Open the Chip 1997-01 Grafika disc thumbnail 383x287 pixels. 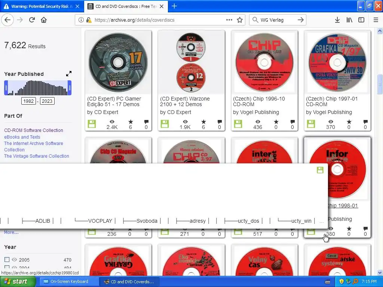click(337, 63)
